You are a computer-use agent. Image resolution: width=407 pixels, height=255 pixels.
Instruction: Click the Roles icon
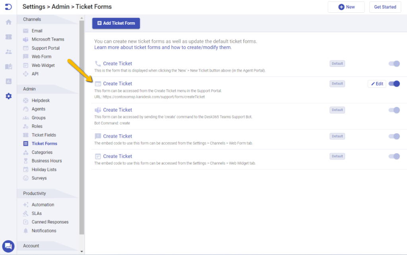[26, 127]
